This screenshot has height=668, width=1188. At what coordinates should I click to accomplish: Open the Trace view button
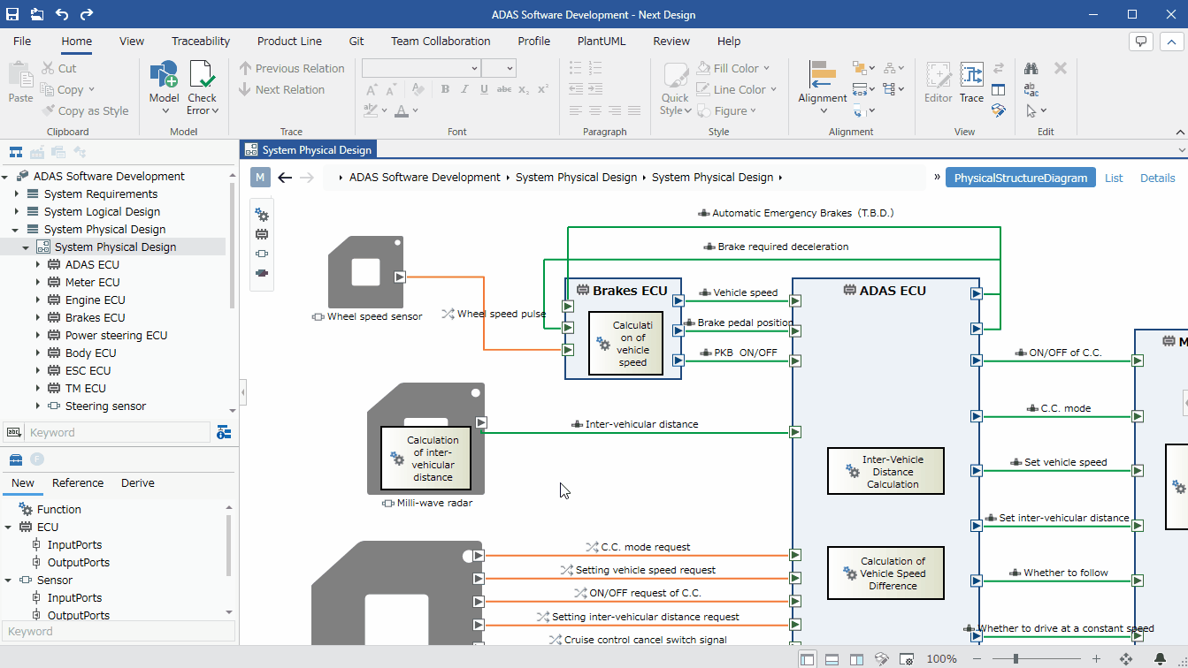click(971, 83)
